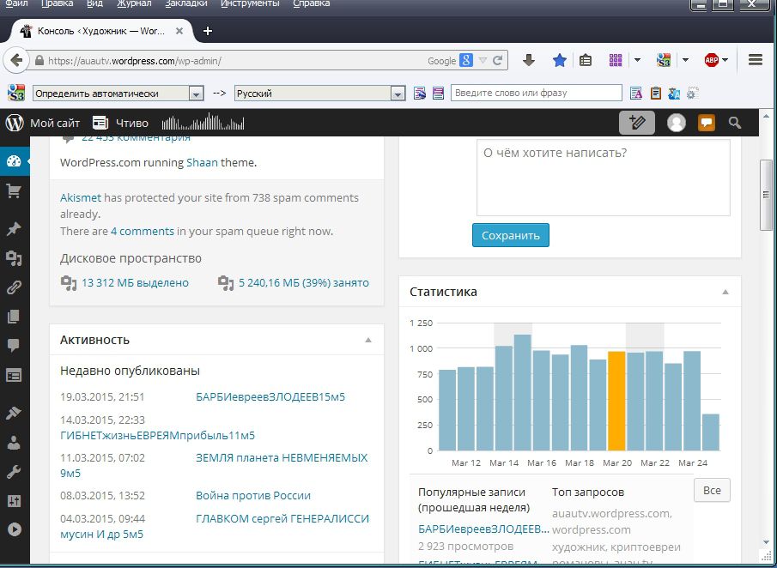Open dropdown arrow next to ABP icon

(x=725, y=60)
